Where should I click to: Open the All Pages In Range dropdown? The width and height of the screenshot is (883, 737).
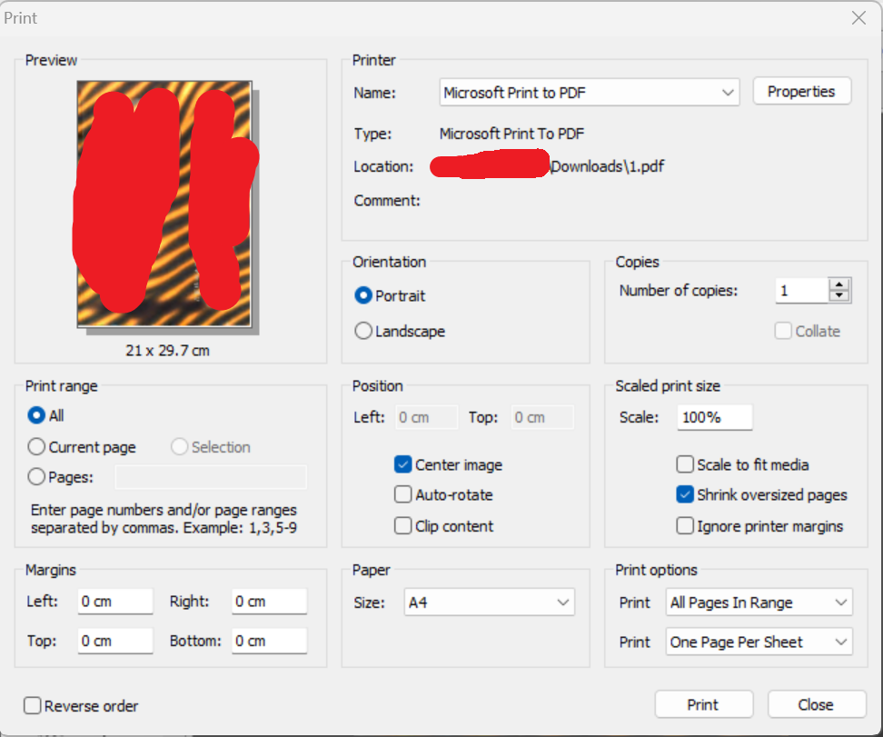click(x=759, y=603)
